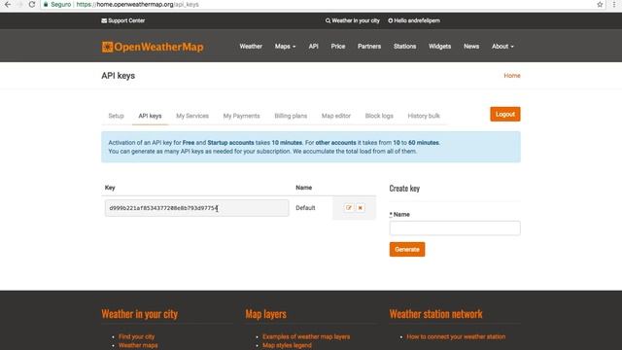
Task: Click the Seguro secure site indicator
Action: coord(57,4)
